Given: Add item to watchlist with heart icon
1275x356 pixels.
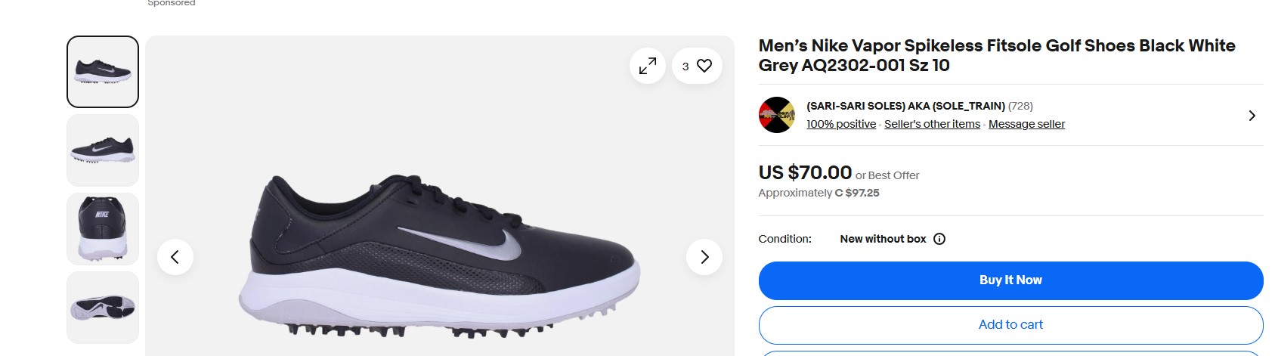Looking at the screenshot, I should [x=704, y=67].
